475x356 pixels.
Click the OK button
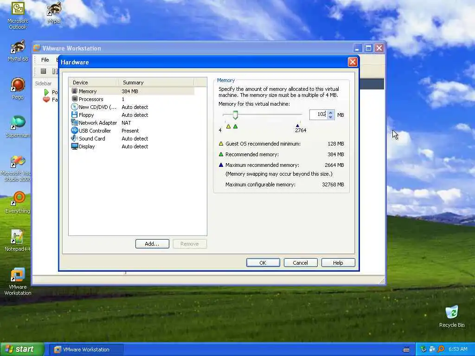coord(263,263)
